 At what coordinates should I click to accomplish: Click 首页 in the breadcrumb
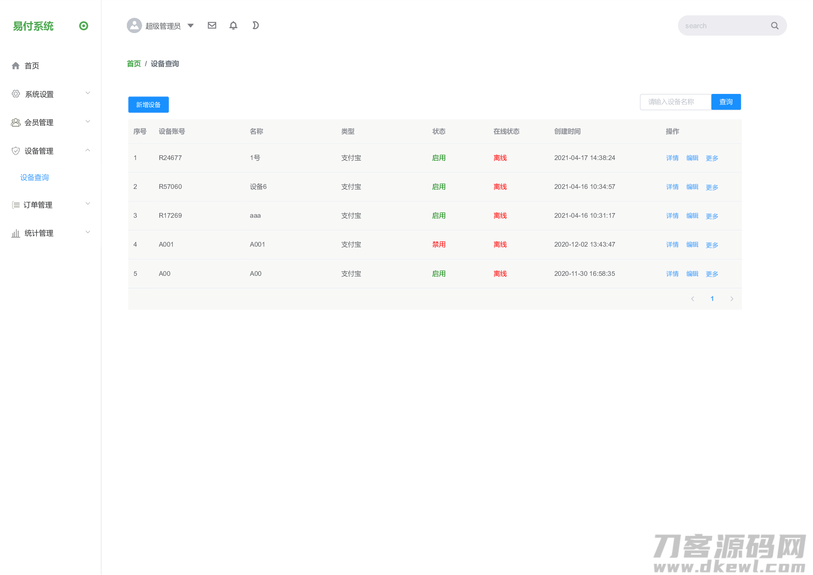(134, 64)
